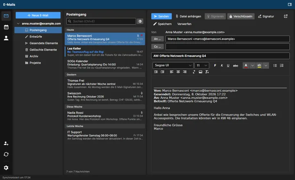
Task: Decrease indent of paragraph
Action: click(x=156, y=72)
